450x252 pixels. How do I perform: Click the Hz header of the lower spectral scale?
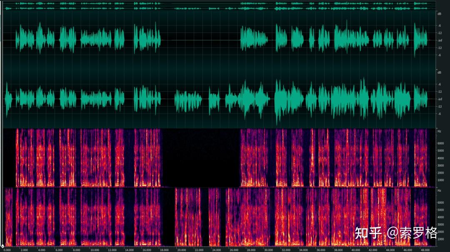[x=439, y=190]
